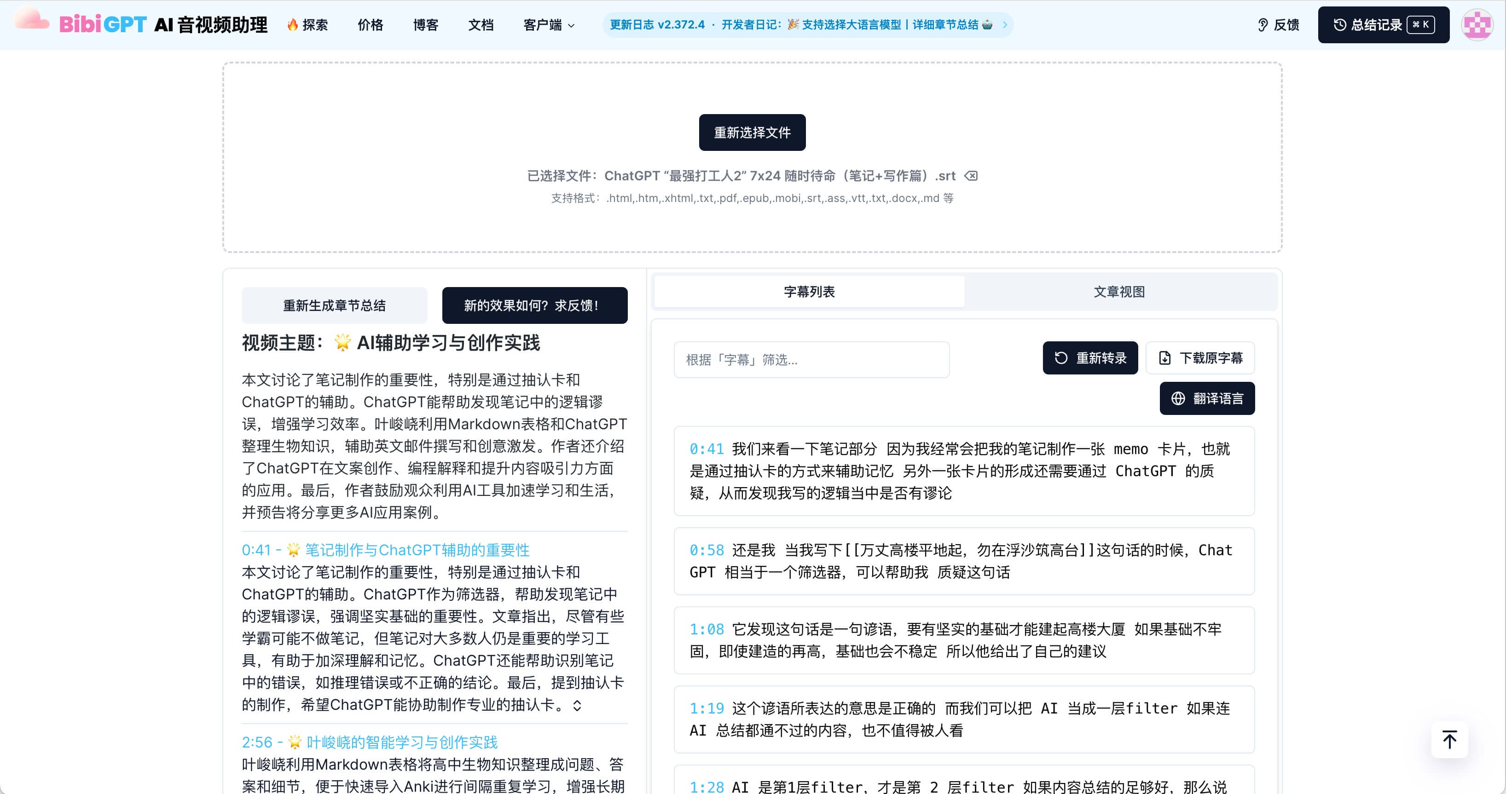The width and height of the screenshot is (1506, 794).
Task: Click the 翻译语言 globe button
Action: tap(1207, 398)
